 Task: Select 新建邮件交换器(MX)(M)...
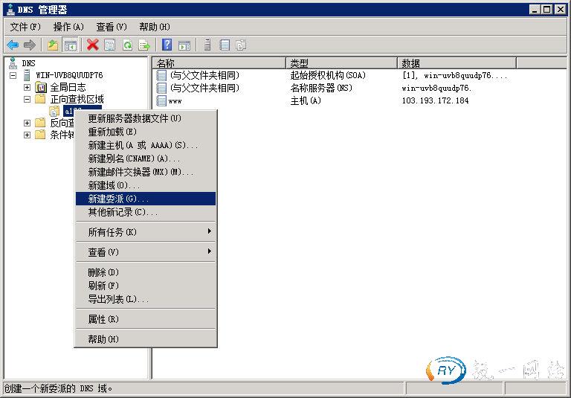click(x=146, y=172)
